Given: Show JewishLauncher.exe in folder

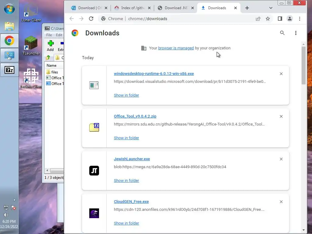Looking at the screenshot, I should pyautogui.click(x=126, y=180).
